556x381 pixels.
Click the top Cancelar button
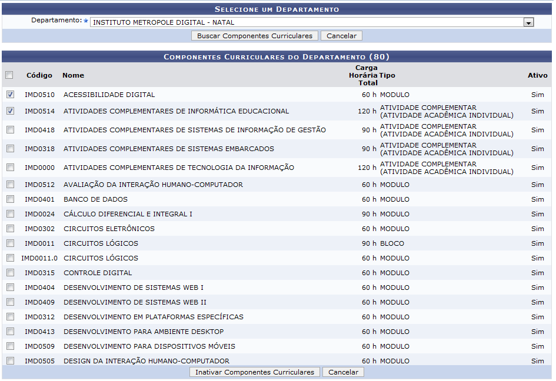341,35
